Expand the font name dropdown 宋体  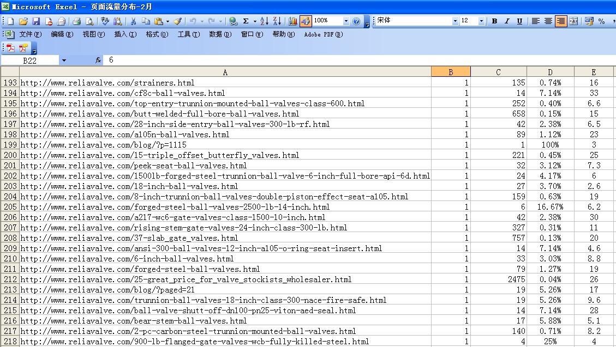click(x=455, y=21)
